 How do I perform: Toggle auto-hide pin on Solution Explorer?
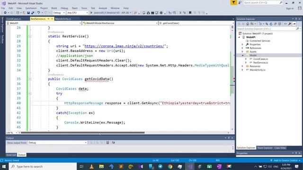(x=296, y=19)
